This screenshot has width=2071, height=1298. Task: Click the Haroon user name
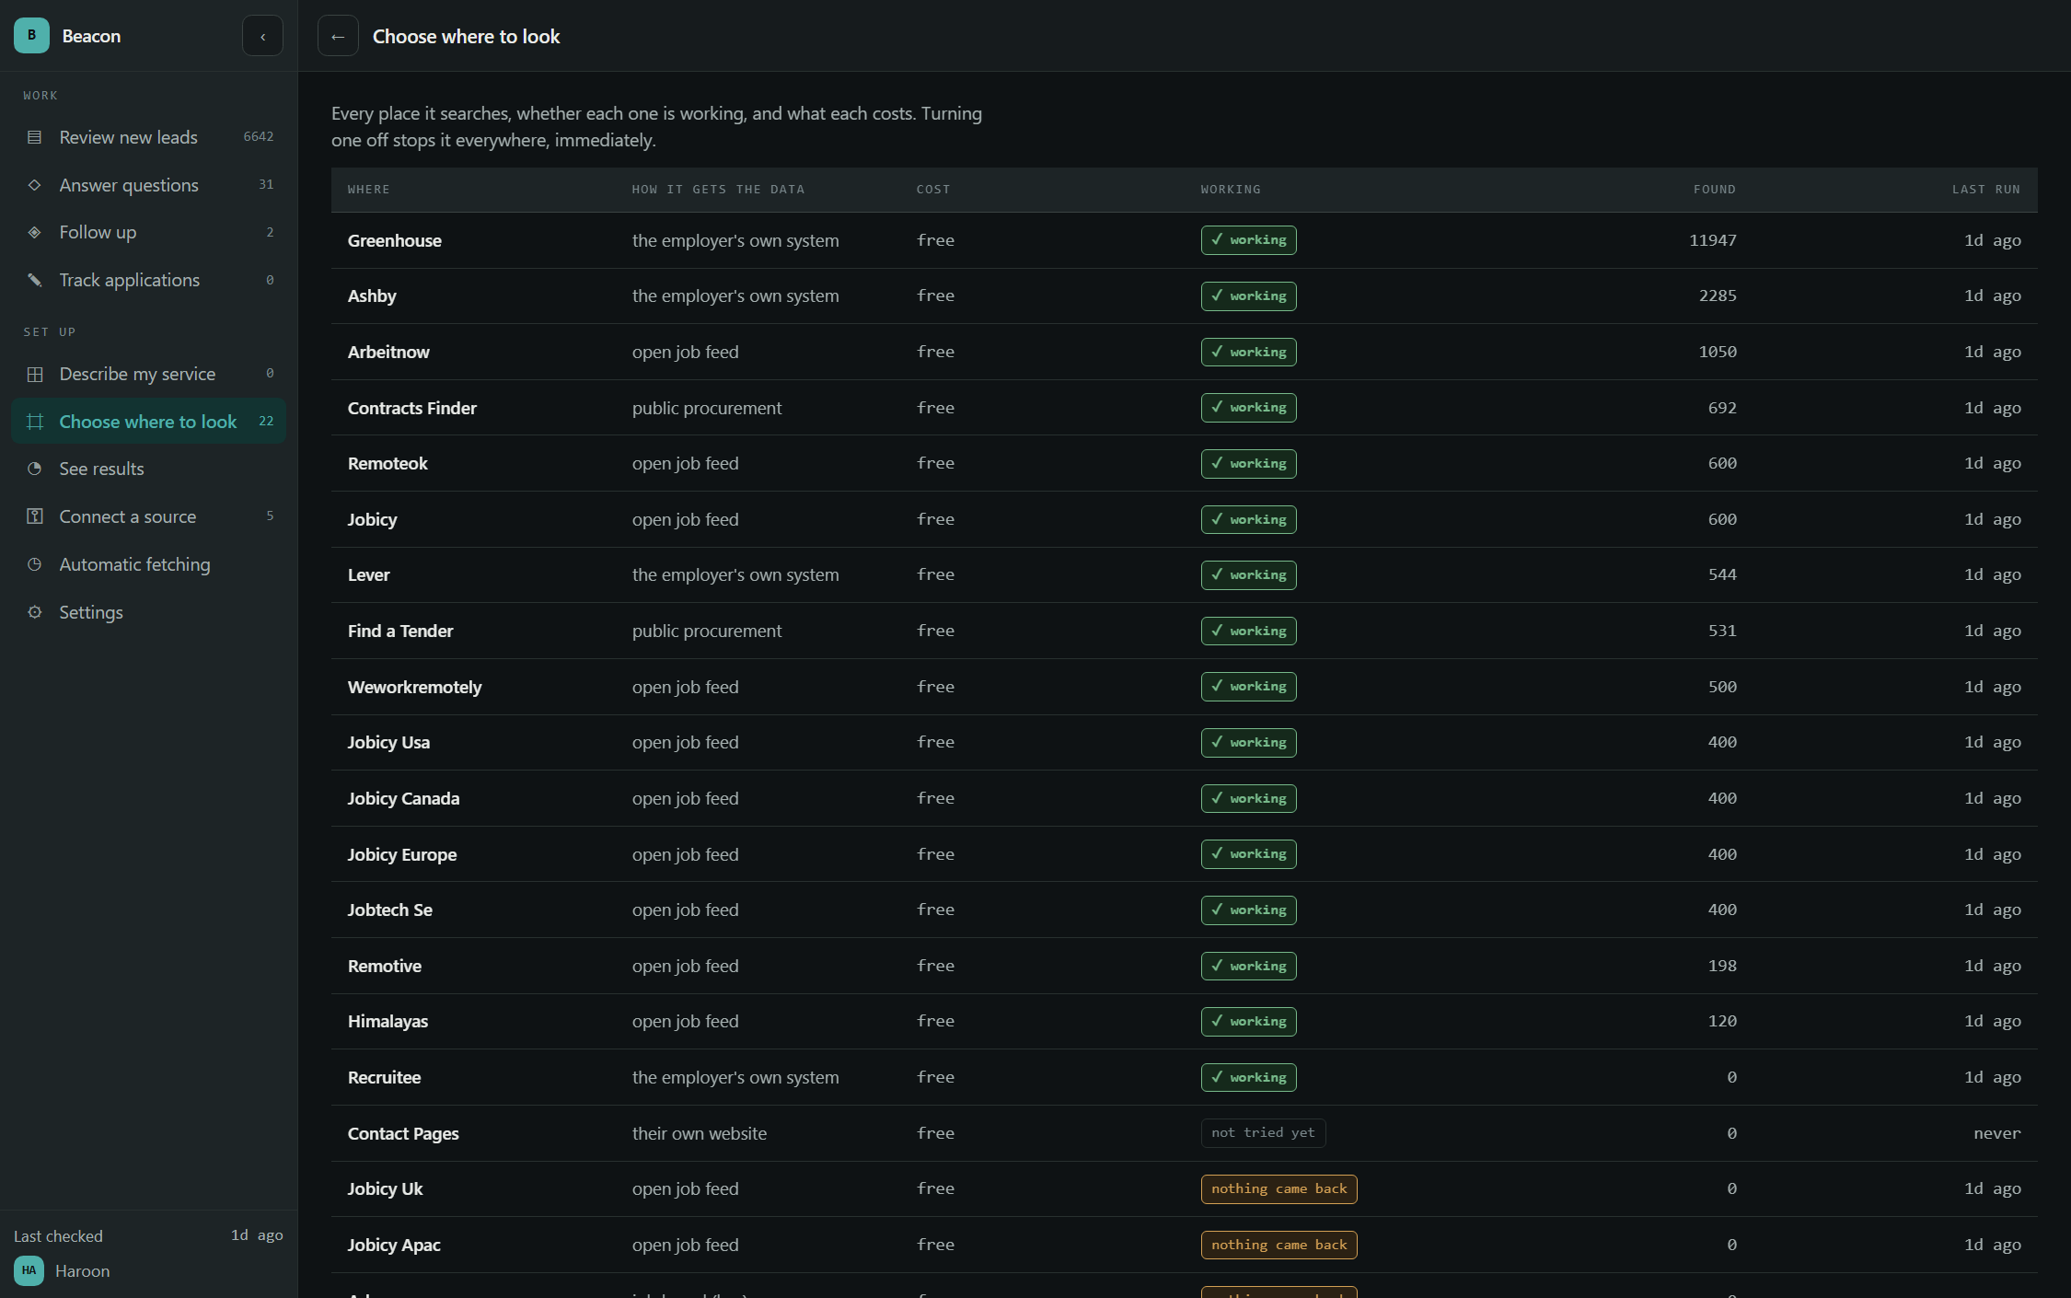coord(82,1270)
